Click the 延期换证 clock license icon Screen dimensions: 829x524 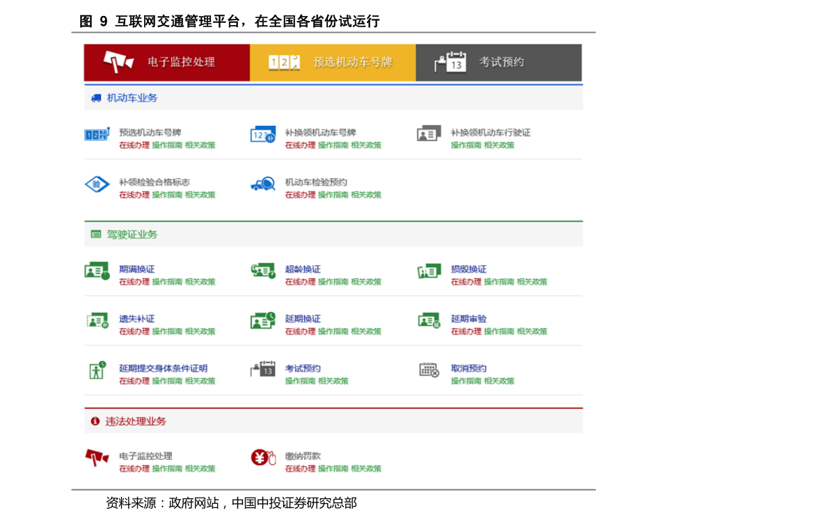(263, 320)
